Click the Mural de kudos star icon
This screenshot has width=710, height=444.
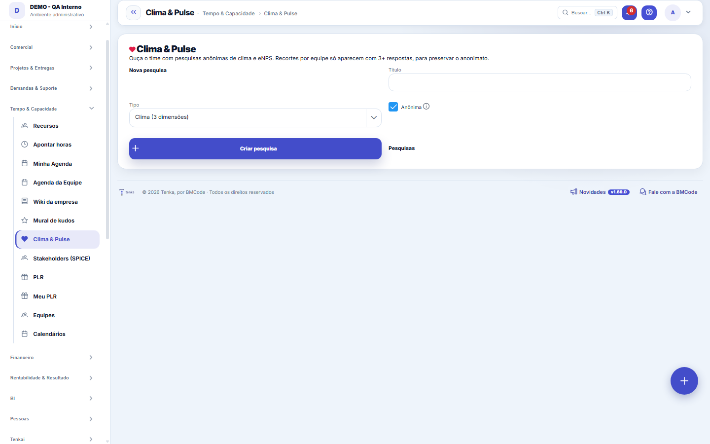pos(25,221)
